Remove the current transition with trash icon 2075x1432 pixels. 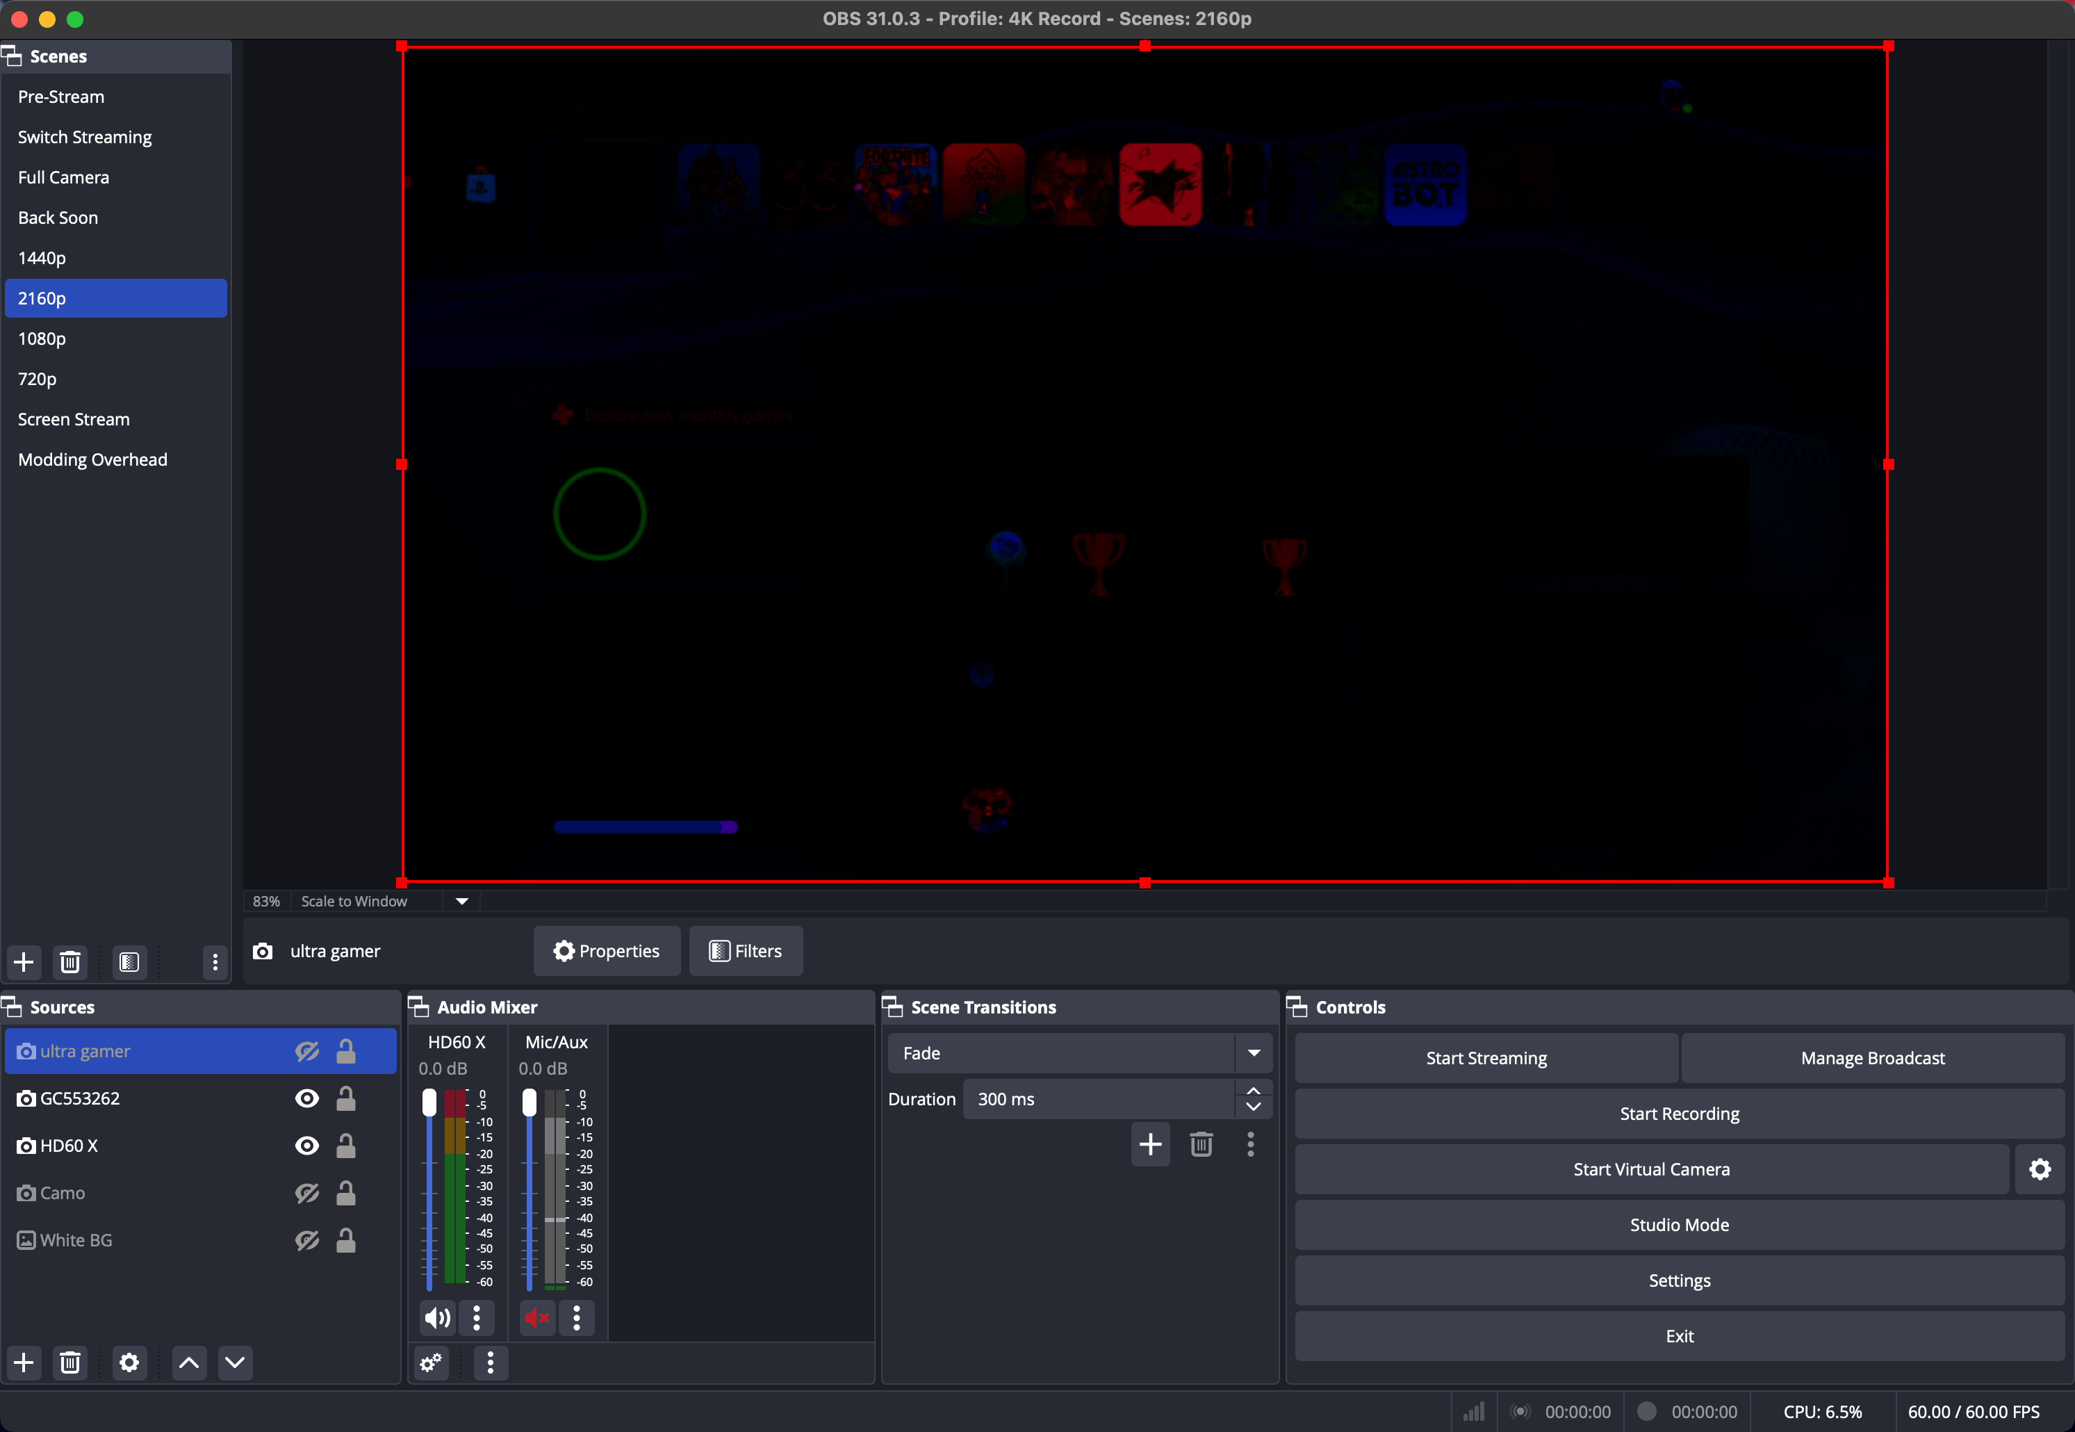(1201, 1144)
